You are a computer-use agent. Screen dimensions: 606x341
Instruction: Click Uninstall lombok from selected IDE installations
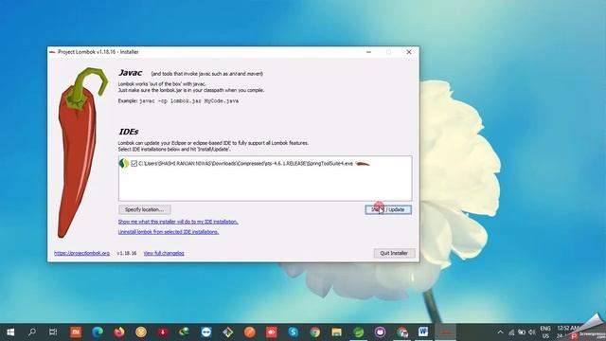pyautogui.click(x=169, y=232)
